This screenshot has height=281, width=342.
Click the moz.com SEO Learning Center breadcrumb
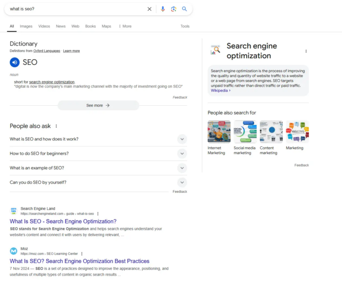point(49,254)
